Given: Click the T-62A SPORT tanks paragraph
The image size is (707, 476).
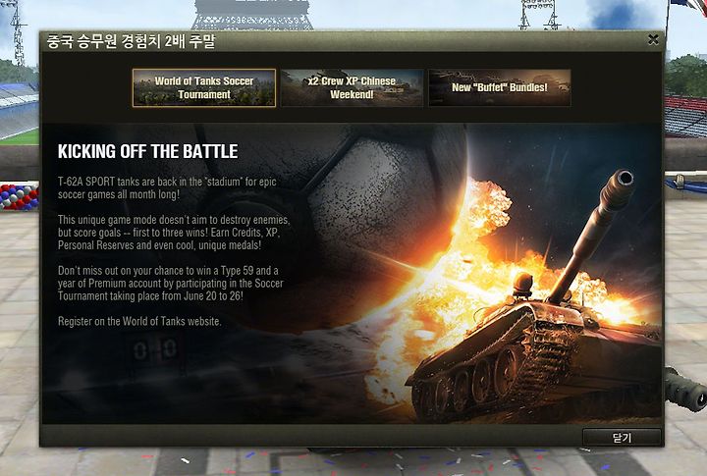Looking at the screenshot, I should click(x=167, y=188).
